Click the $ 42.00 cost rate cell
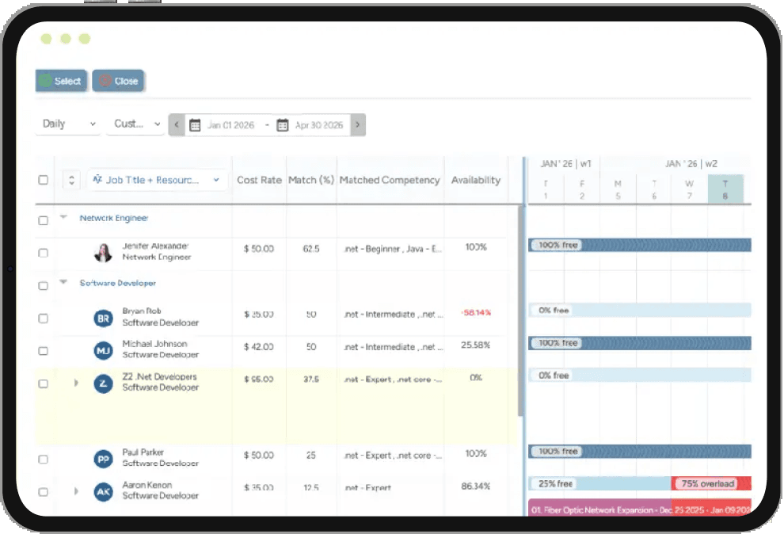Viewport: 784px width, 534px height. 258,347
